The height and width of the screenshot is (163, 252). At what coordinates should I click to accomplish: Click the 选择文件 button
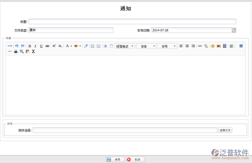click(x=225, y=130)
